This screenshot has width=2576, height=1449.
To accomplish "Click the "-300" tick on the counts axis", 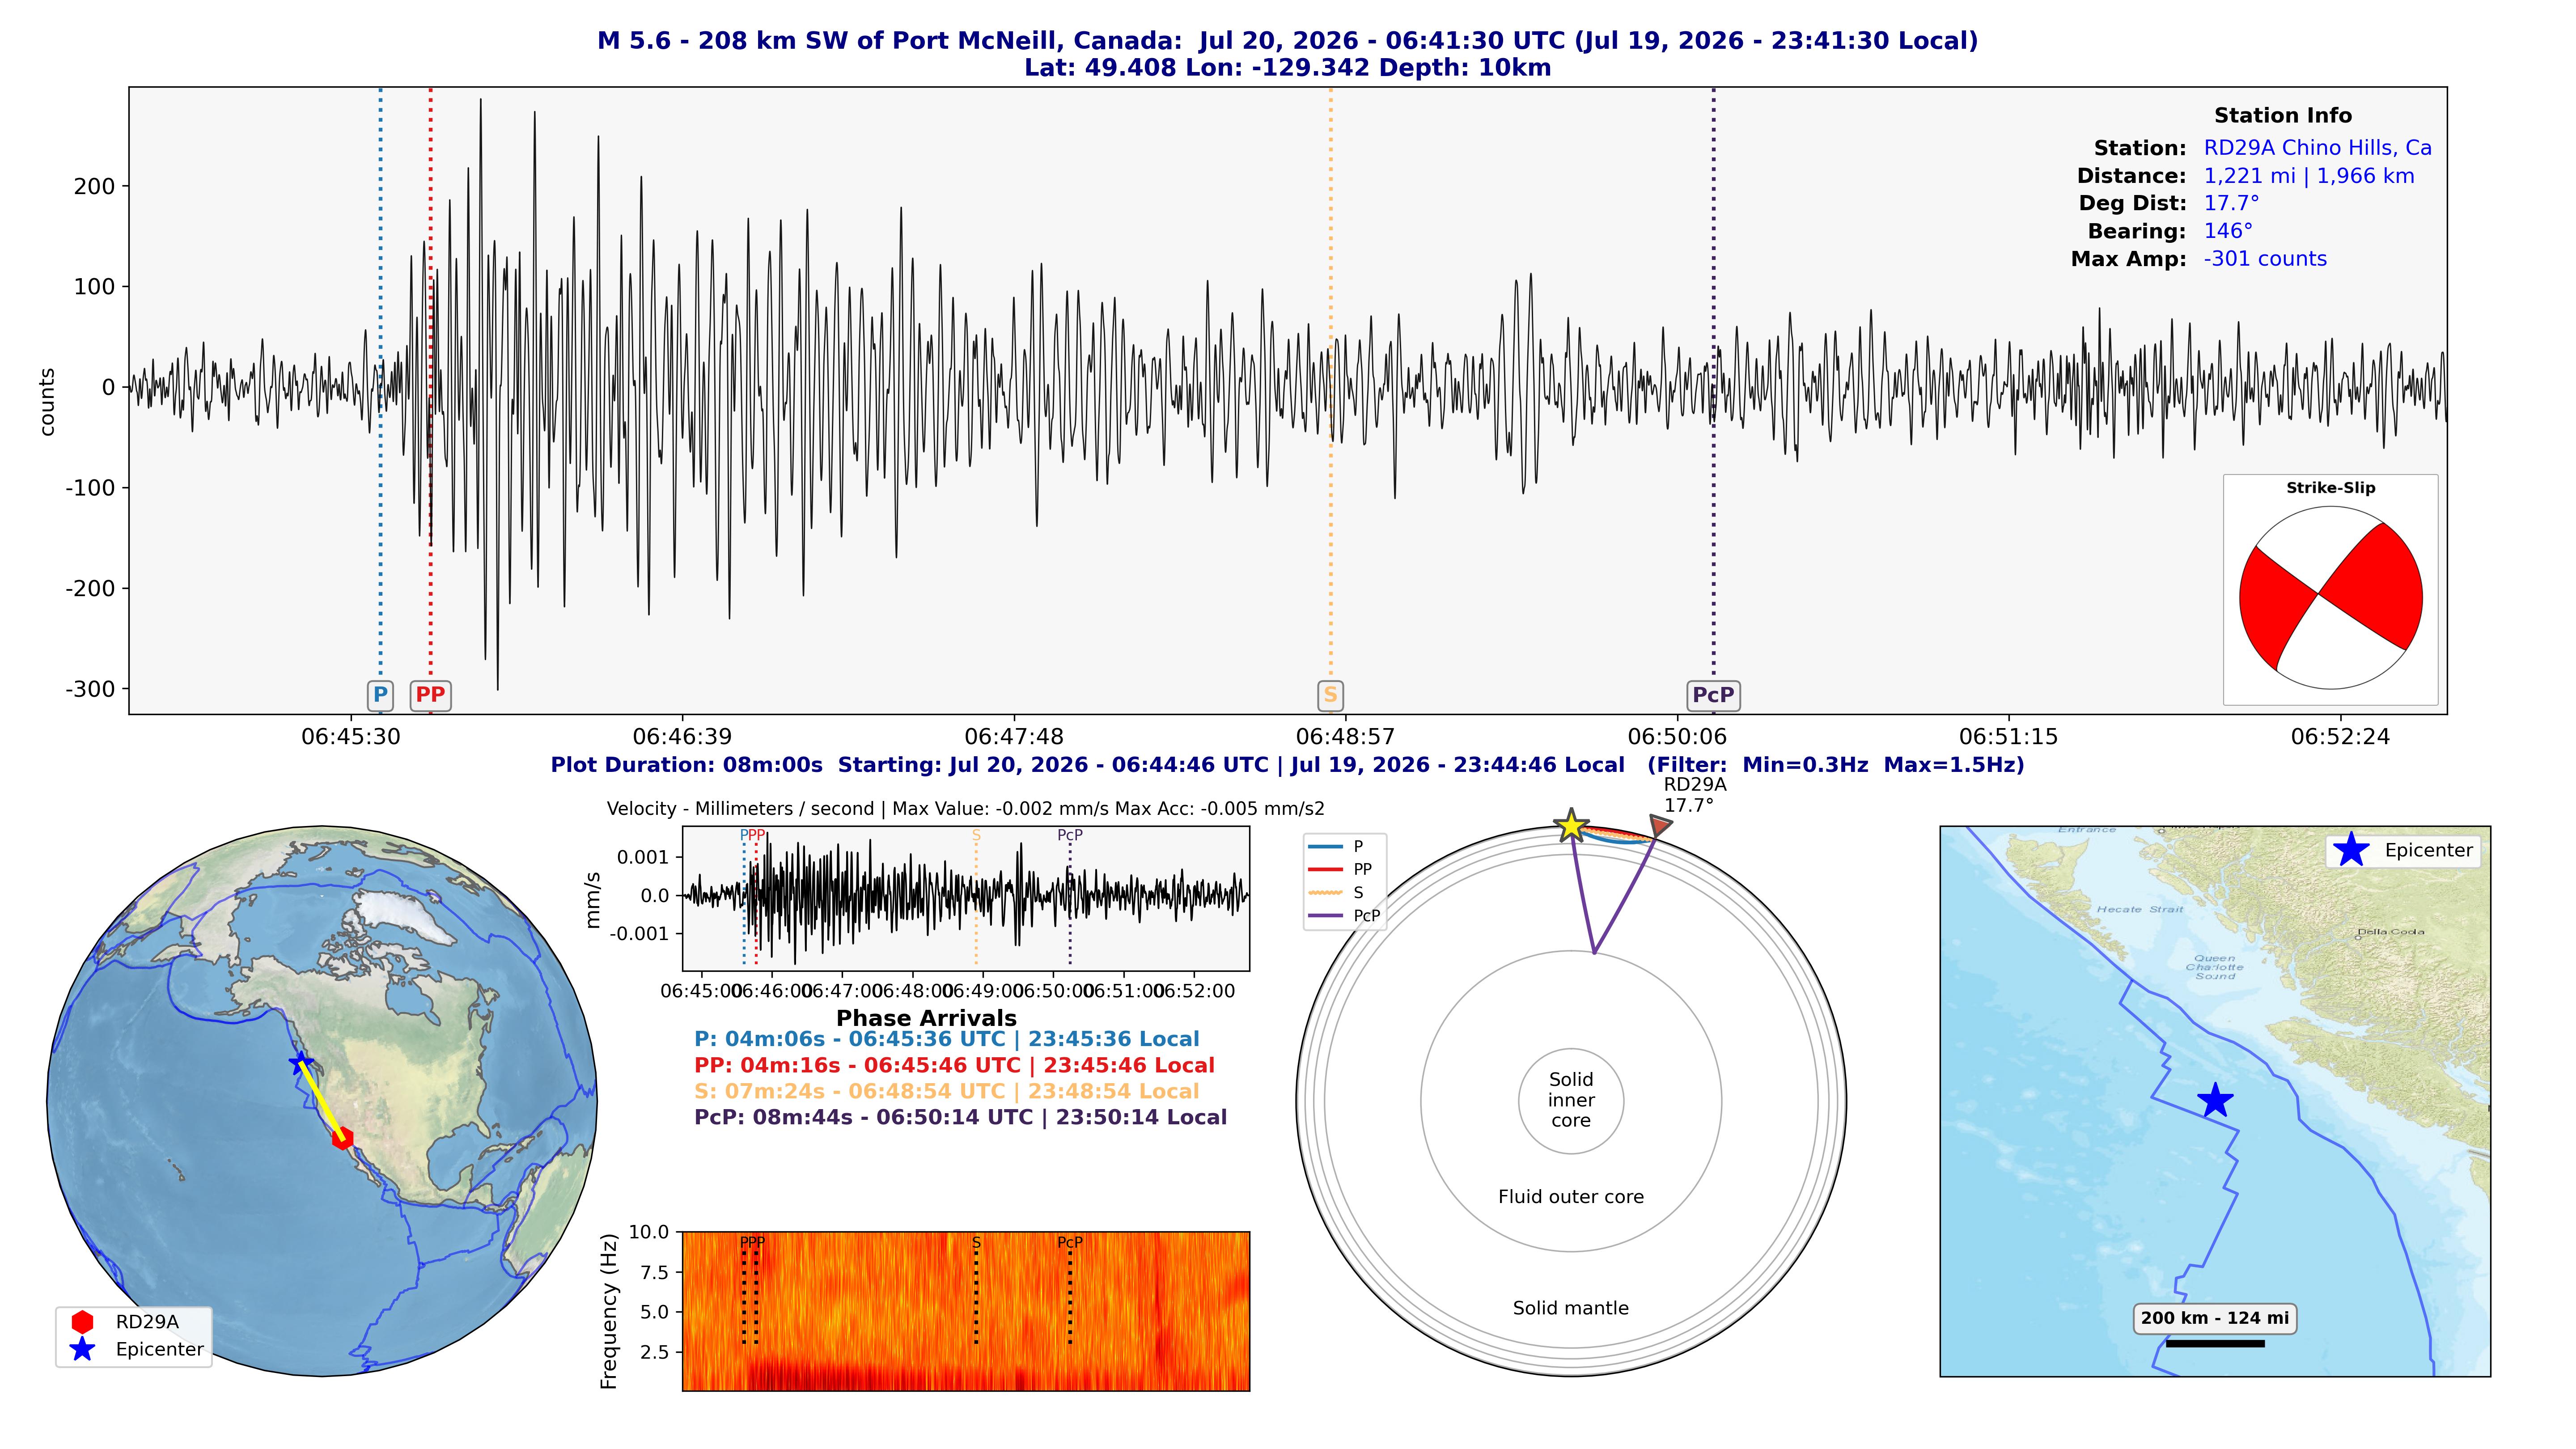I will tap(91, 689).
